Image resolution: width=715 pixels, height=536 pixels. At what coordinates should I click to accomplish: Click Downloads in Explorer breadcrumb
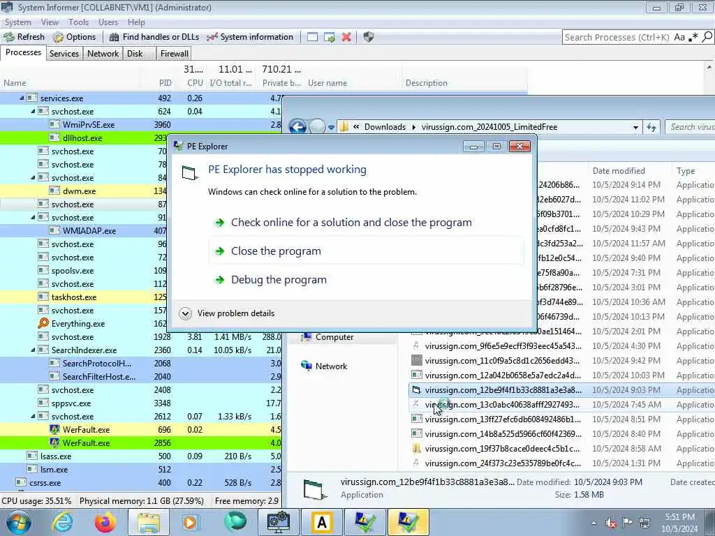pyautogui.click(x=385, y=127)
